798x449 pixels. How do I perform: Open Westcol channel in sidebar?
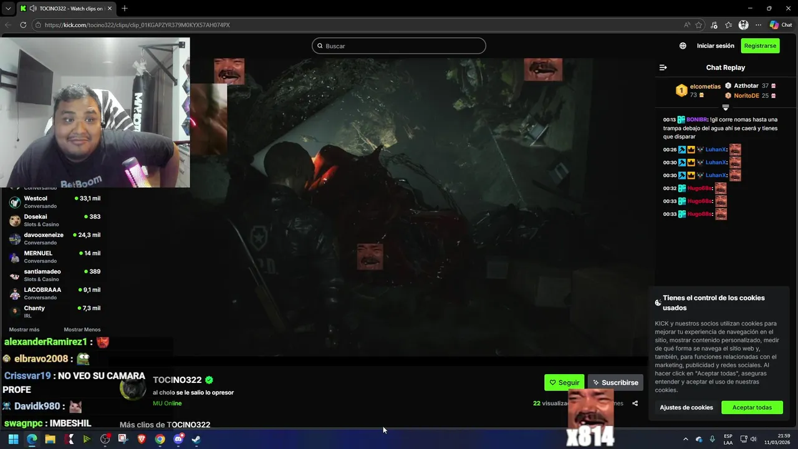[54, 202]
